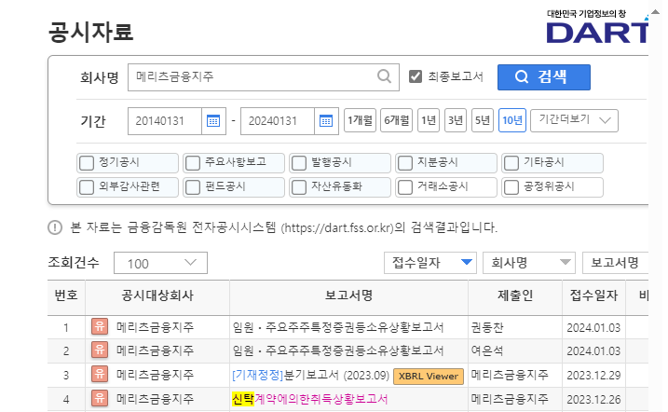Click the magnifier icon in company name field
The image size is (668, 412).
click(384, 76)
